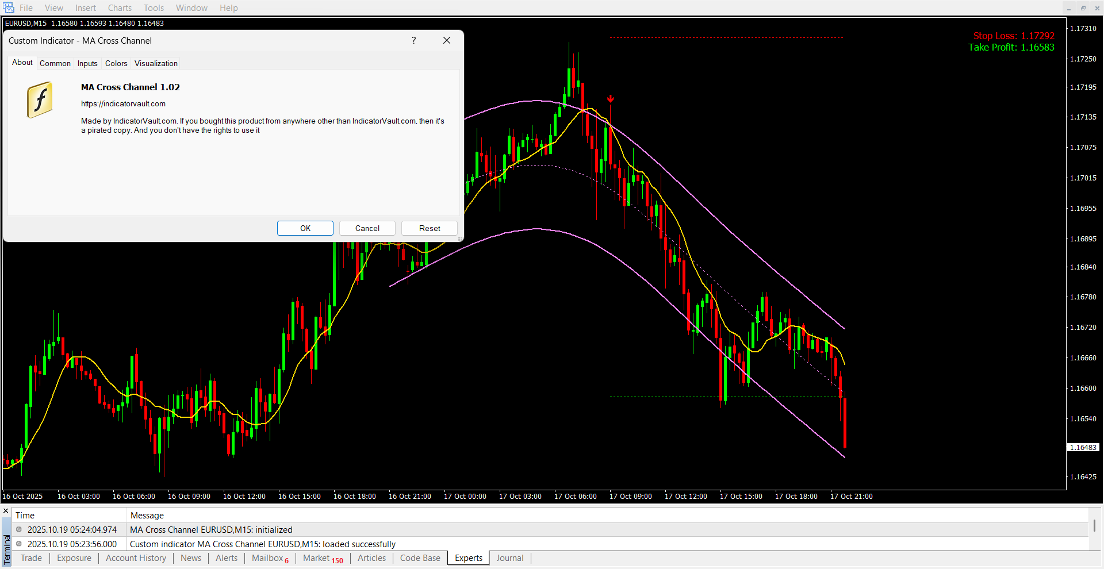Click the MA Cross Channel indicator icon
The height and width of the screenshot is (569, 1104).
click(40, 100)
